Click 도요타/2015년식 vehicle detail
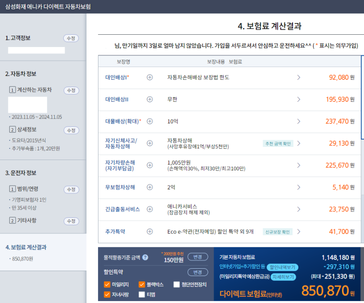 [x=29, y=140]
